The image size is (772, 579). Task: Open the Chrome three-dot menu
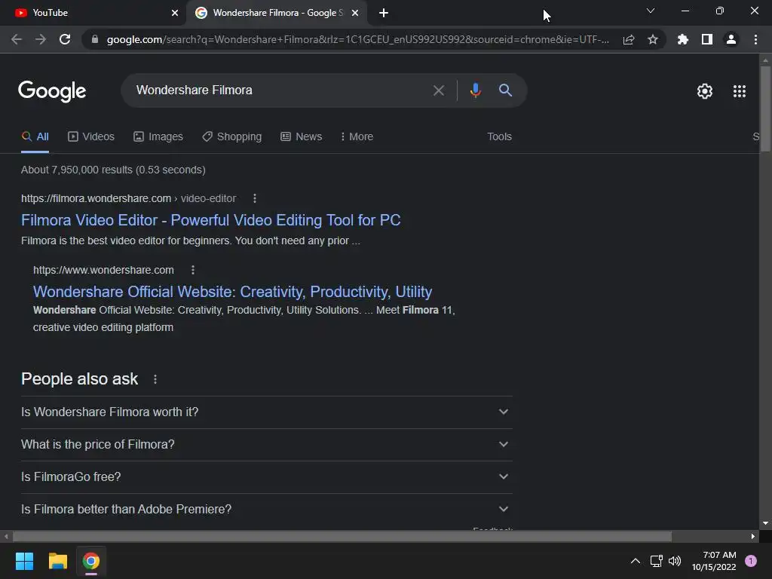[x=755, y=39]
